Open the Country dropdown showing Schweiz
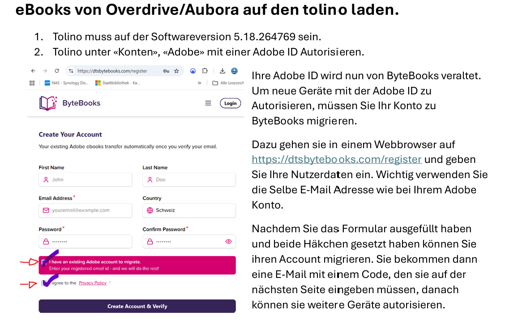The width and height of the screenshot is (505, 320). pos(189,210)
